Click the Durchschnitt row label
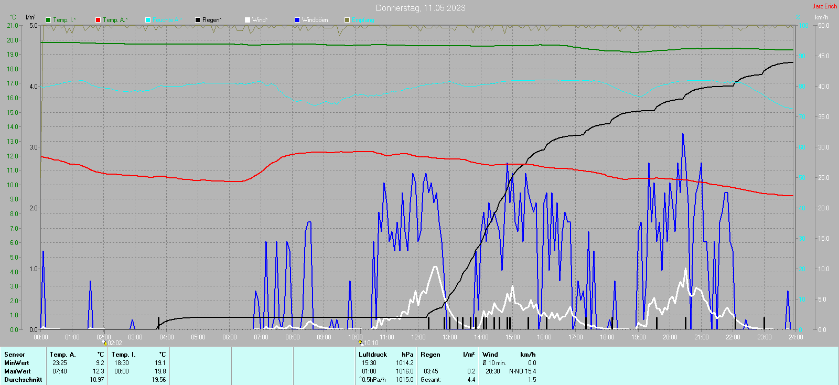839x385 pixels. 23,380
